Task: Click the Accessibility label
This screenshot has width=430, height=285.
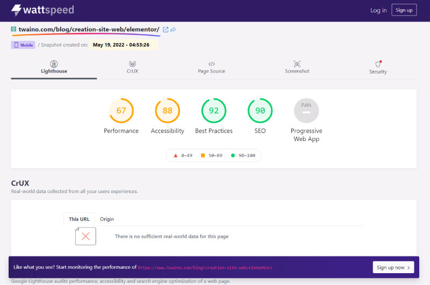Action: [168, 131]
